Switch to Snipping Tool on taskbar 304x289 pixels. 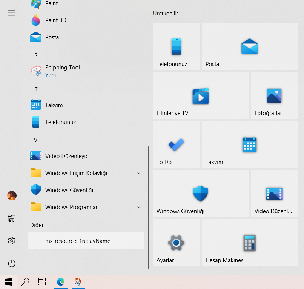[x=78, y=282]
